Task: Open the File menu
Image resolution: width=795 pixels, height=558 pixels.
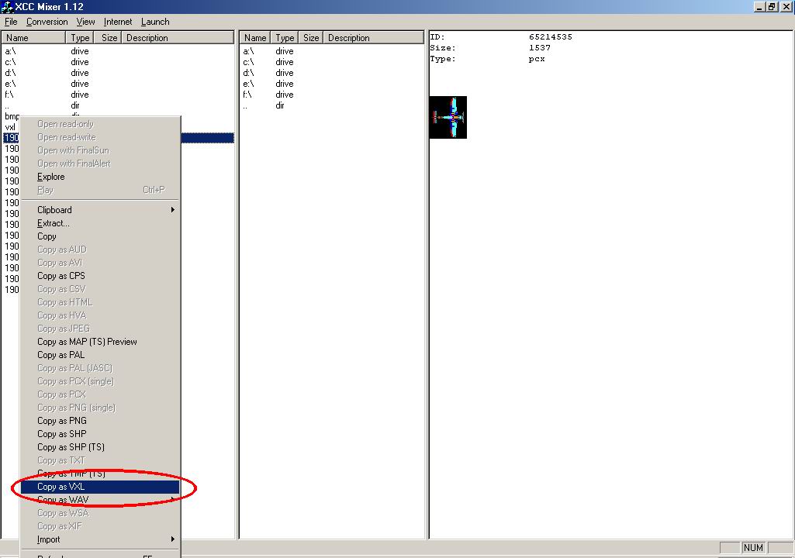Action: (x=11, y=22)
